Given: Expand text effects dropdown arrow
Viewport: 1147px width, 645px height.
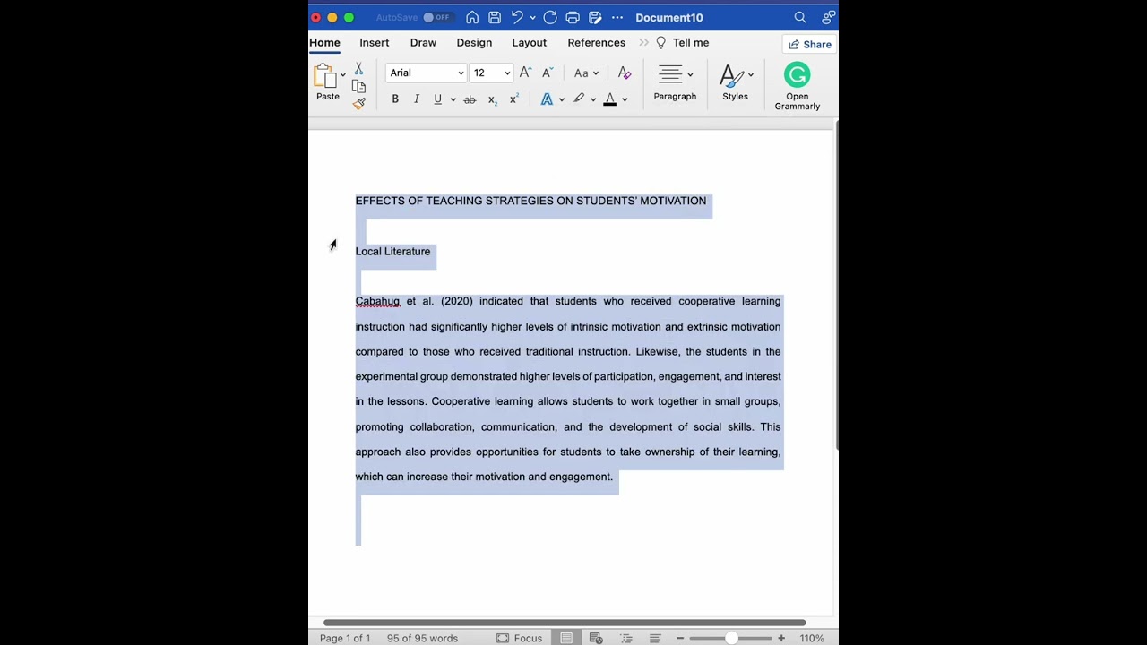Looking at the screenshot, I should pos(562,100).
